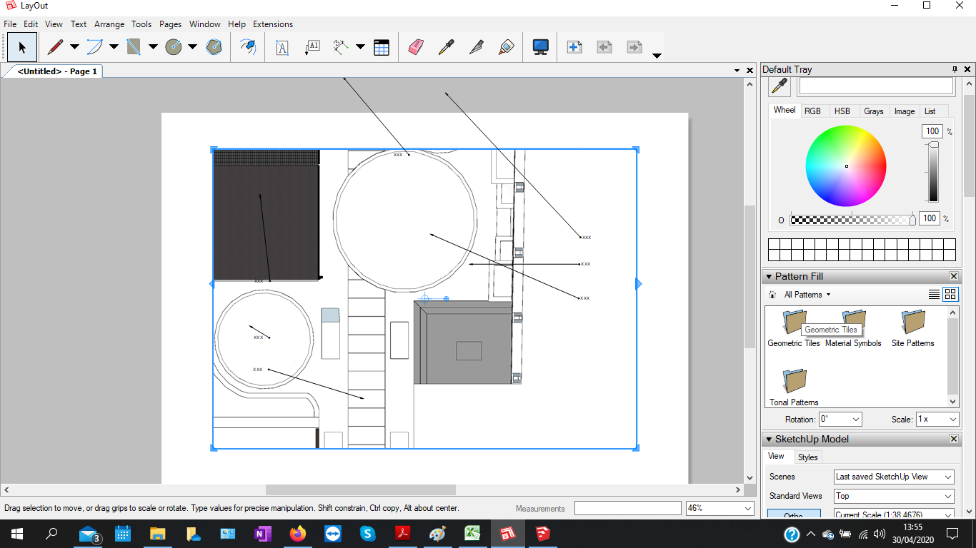Switch pattern fill to thumbnail view
The image size is (976, 548).
coord(950,294)
